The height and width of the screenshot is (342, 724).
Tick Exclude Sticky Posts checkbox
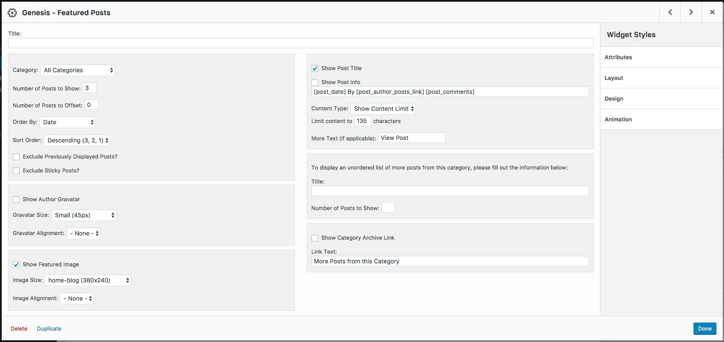[16, 171]
